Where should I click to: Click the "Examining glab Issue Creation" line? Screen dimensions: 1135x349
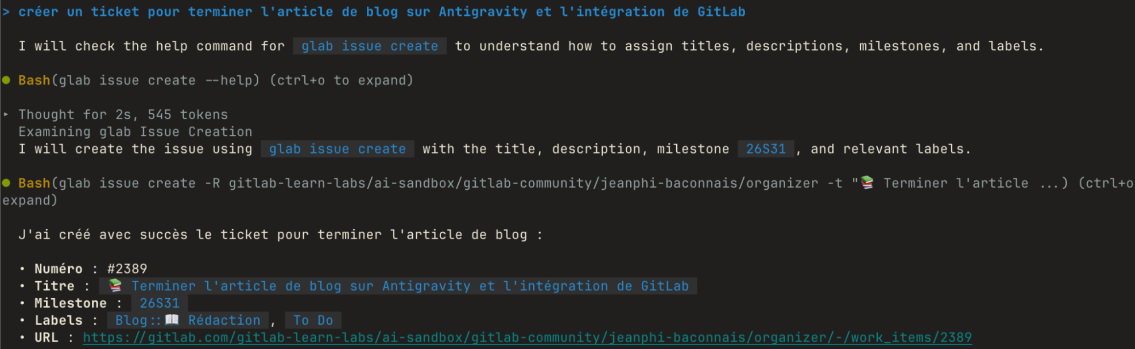click(x=135, y=131)
